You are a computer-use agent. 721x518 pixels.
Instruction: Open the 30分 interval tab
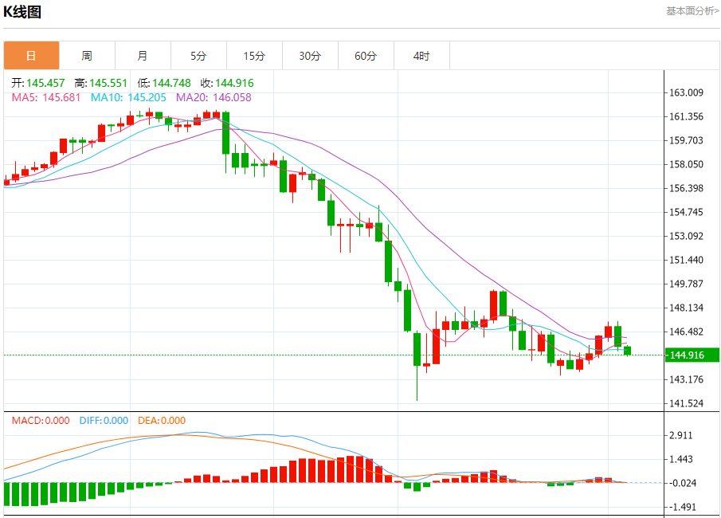[x=310, y=56]
